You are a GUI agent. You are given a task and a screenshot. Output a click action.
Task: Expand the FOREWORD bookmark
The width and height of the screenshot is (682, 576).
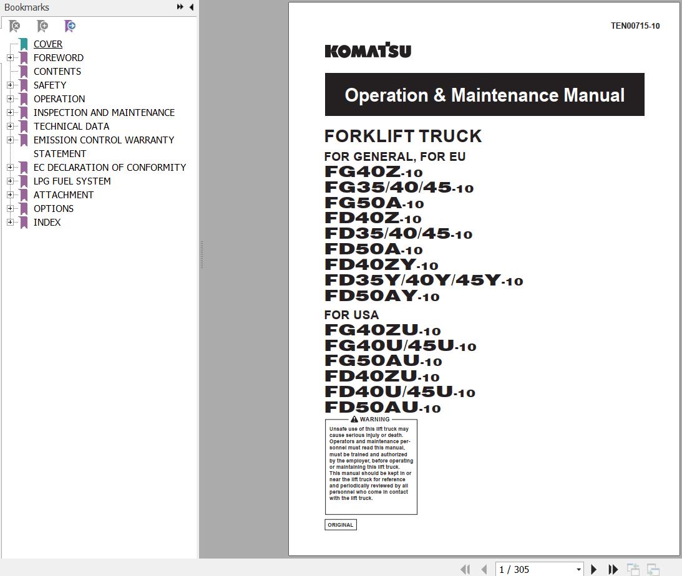[10, 58]
